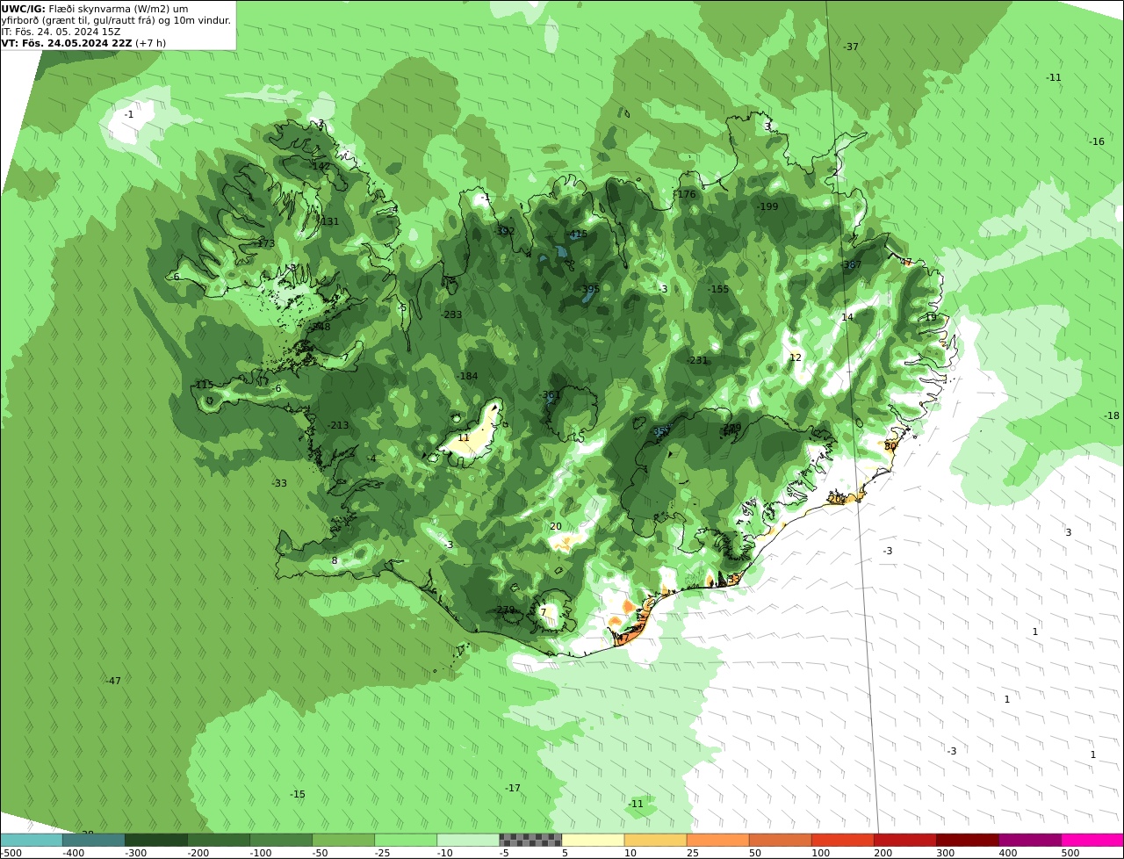The width and height of the screenshot is (1124, 859).
Task: Click the "100" legend label
Action: [820, 853]
